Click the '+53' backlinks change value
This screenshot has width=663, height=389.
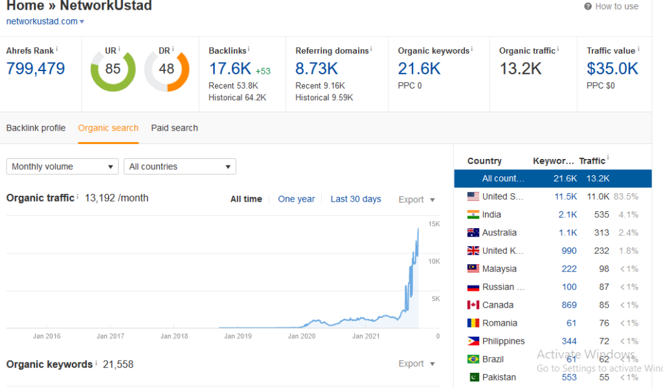[x=263, y=71]
